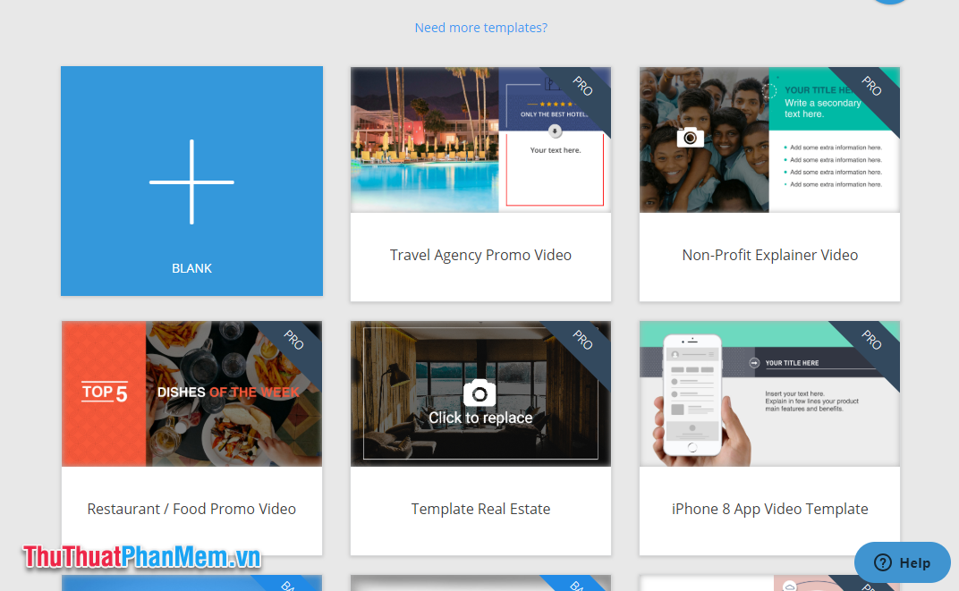This screenshot has height=591, width=959.
Task: Click the question mark icon on the Help button
Action: (882, 562)
